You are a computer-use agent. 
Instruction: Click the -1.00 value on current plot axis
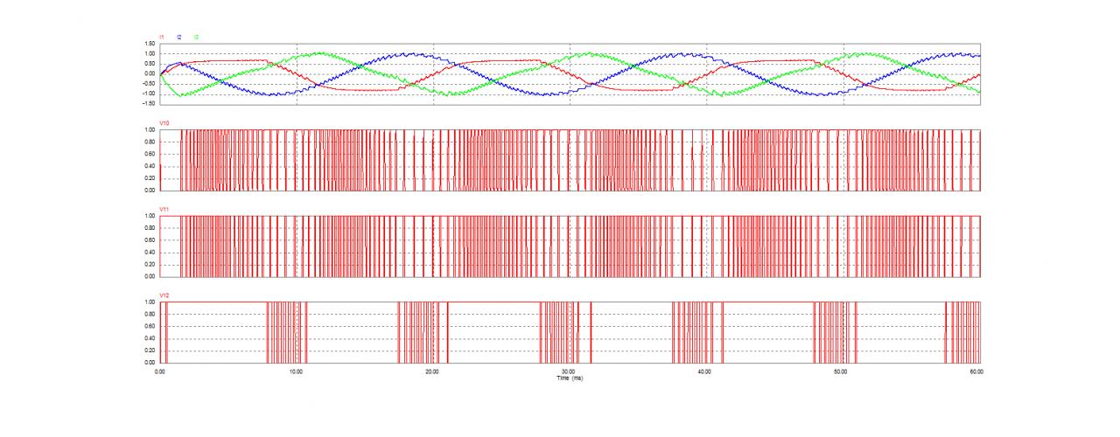(x=149, y=93)
